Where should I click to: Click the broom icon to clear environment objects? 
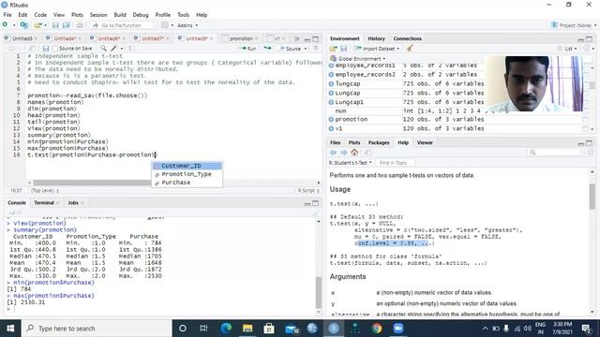pyautogui.click(x=410, y=49)
